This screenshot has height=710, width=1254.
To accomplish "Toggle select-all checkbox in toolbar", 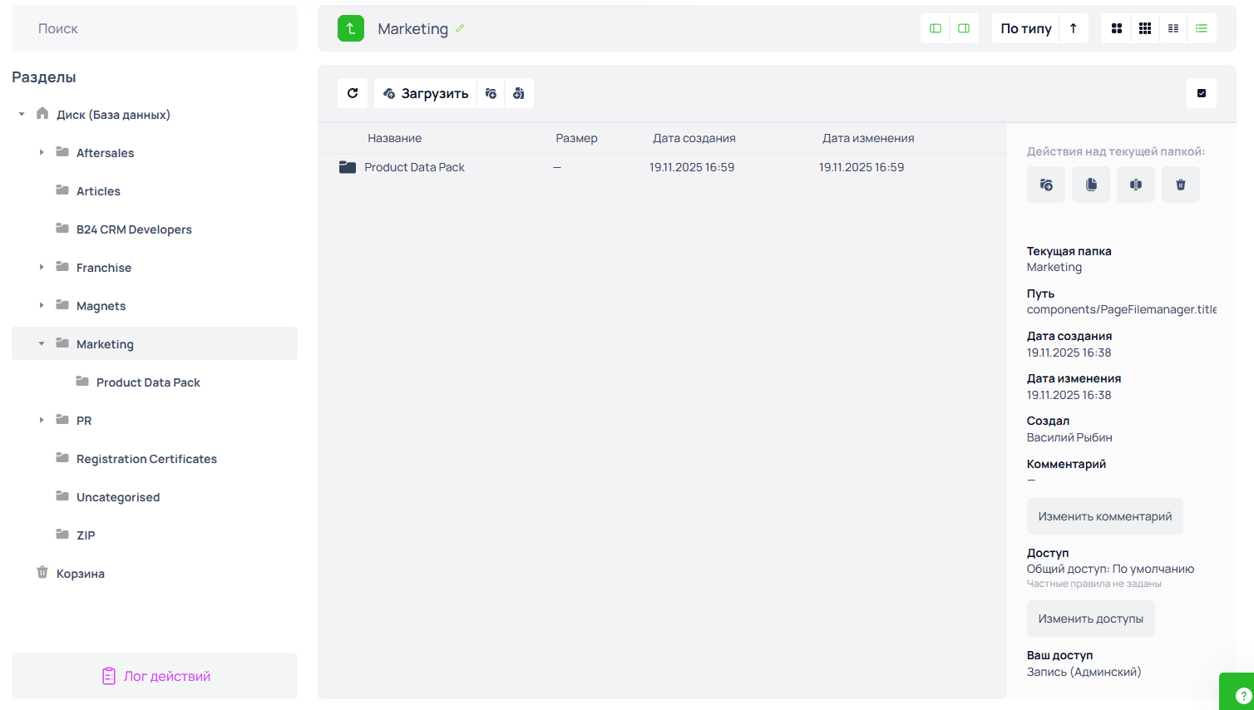I will point(1201,93).
